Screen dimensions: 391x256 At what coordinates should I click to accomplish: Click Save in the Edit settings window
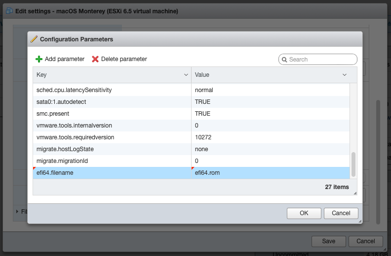(328, 241)
